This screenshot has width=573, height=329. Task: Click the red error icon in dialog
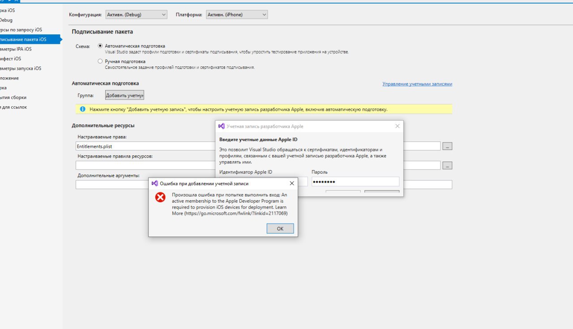[160, 197]
